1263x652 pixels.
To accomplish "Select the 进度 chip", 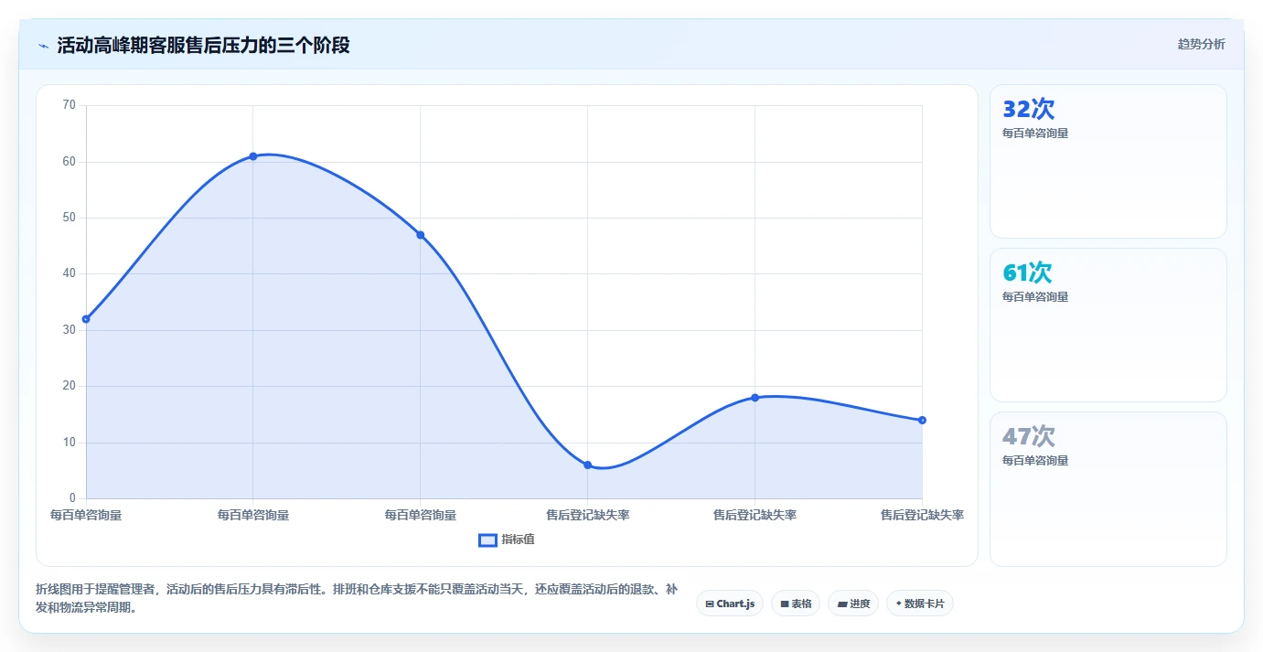I will coord(853,604).
